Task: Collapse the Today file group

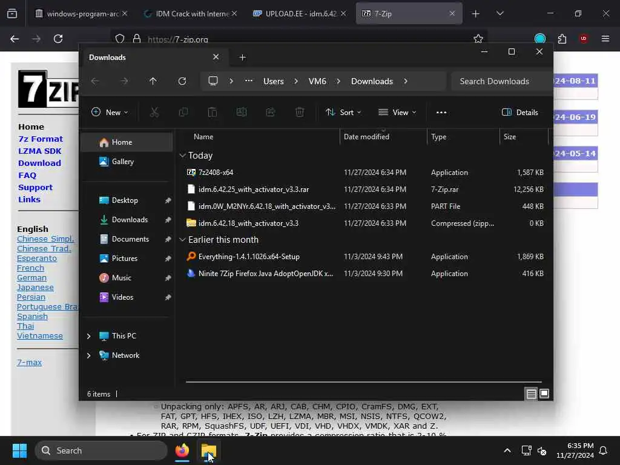Action: [182, 156]
